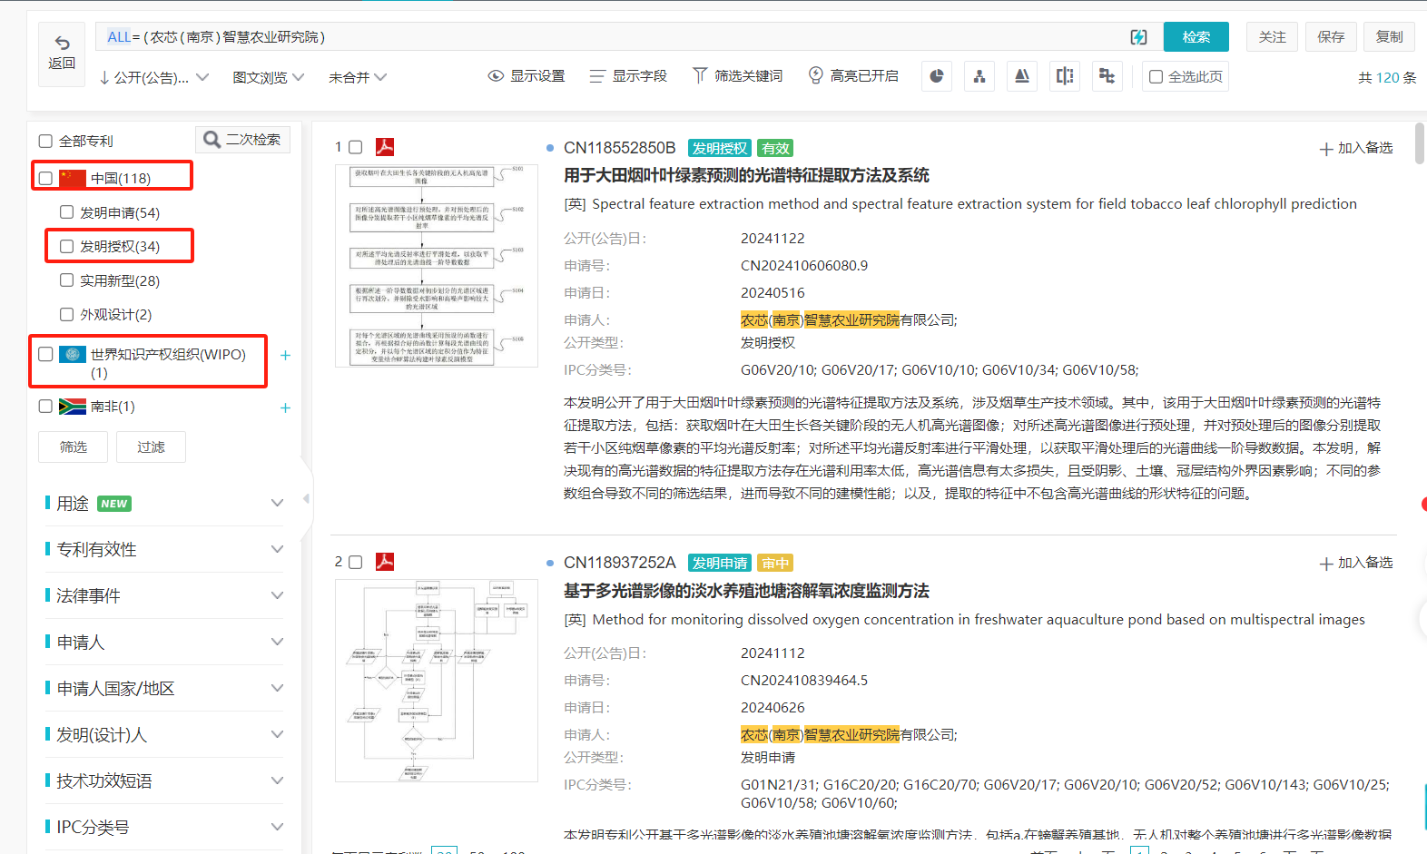Open the pie chart statistics analysis icon

pos(937,76)
